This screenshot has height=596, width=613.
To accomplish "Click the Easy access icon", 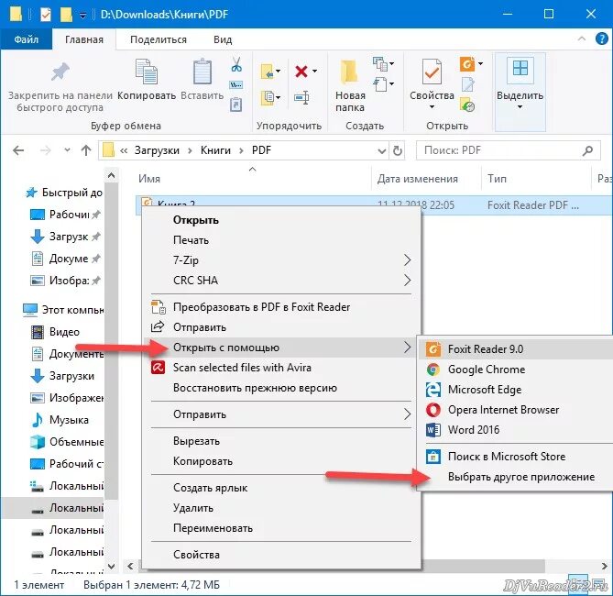I will click(x=379, y=84).
